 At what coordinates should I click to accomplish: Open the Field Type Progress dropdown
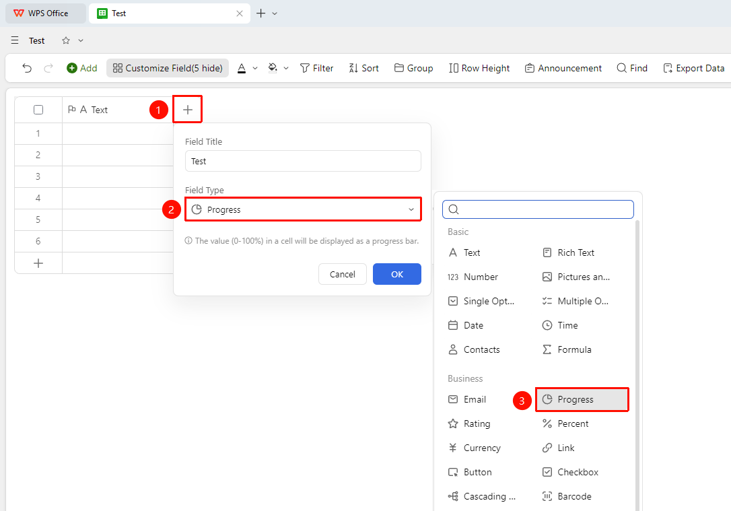[303, 209]
